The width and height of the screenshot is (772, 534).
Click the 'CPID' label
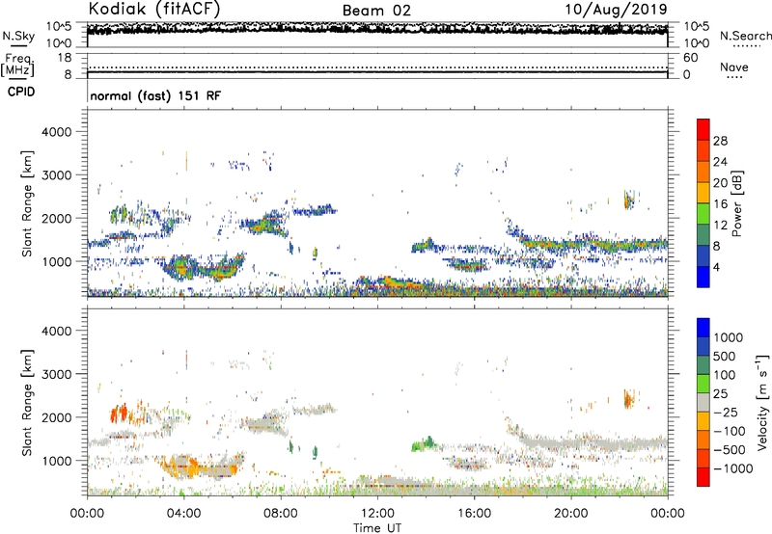click(21, 92)
